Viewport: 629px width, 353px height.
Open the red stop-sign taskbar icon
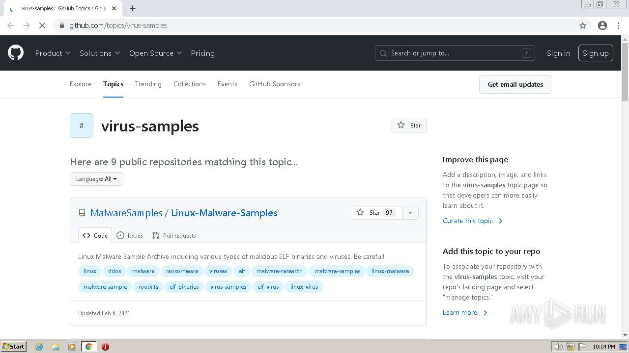[x=105, y=347]
